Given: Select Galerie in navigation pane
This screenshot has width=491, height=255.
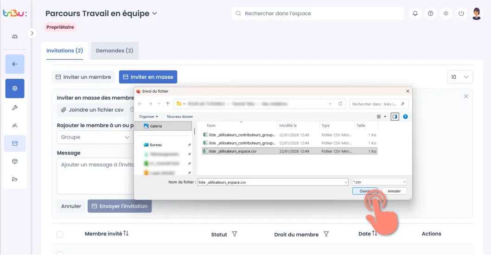Looking at the screenshot, I should tap(163, 126).
